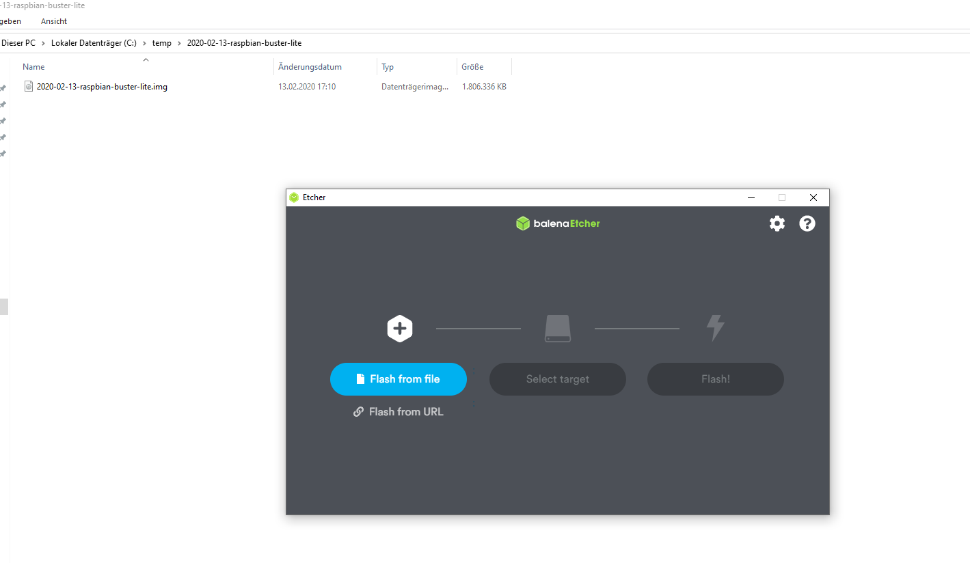Image resolution: width=970 pixels, height=563 pixels.
Task: Click the Flash from file button
Action: pyautogui.click(x=399, y=379)
